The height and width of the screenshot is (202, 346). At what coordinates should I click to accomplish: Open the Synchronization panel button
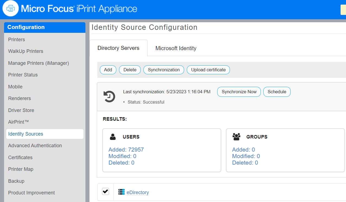tap(164, 70)
